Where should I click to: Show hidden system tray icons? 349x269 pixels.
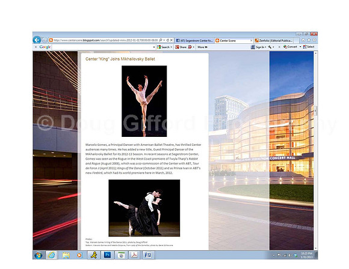(274, 255)
